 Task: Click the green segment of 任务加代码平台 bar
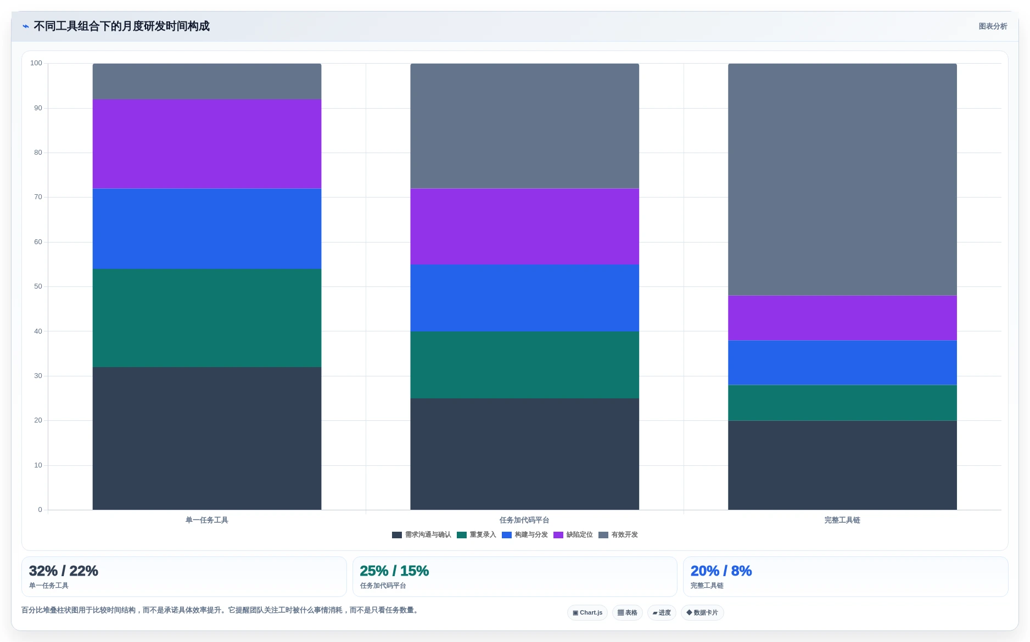(524, 365)
